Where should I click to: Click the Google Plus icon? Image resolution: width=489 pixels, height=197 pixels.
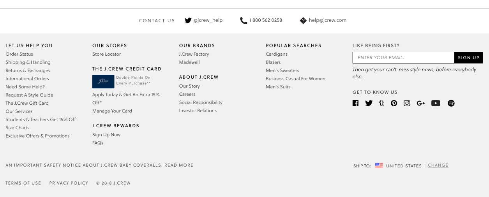click(x=420, y=103)
